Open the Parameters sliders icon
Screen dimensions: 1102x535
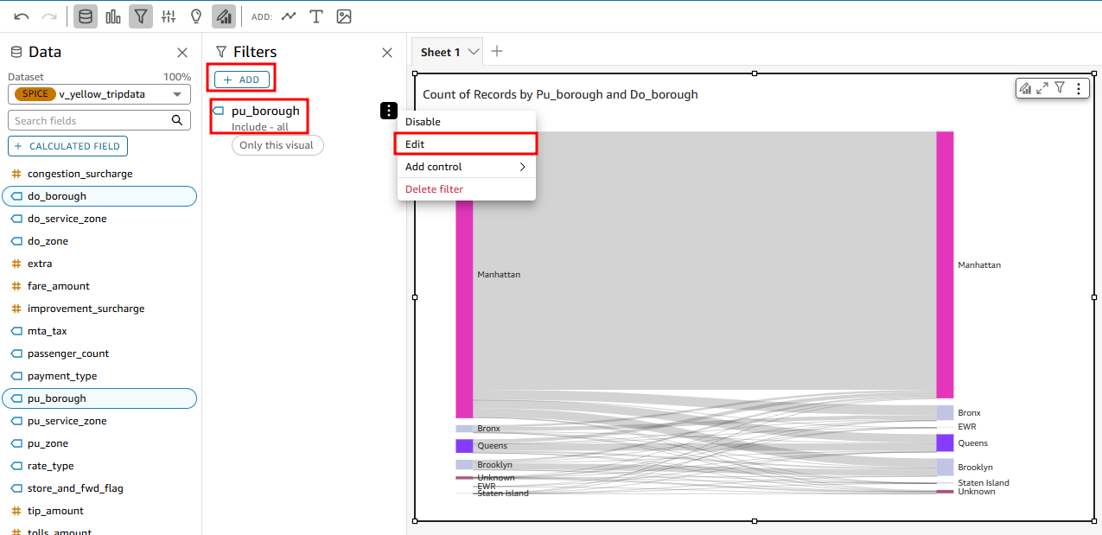[169, 16]
